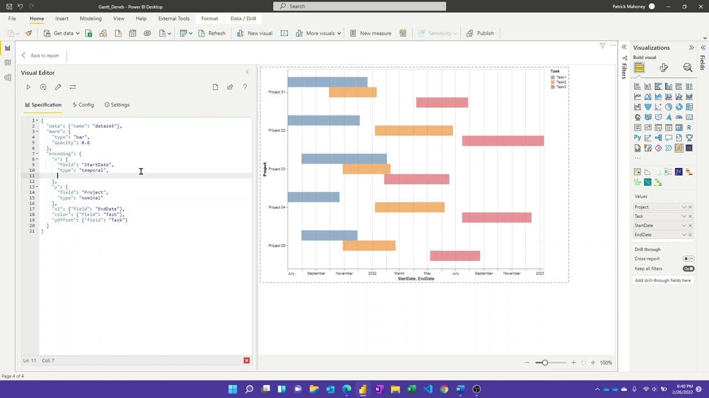Open the field mapping swap-arrows icon

pyautogui.click(x=73, y=87)
